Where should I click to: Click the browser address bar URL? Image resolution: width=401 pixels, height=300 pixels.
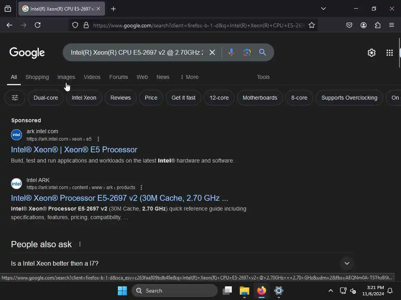[199, 25]
